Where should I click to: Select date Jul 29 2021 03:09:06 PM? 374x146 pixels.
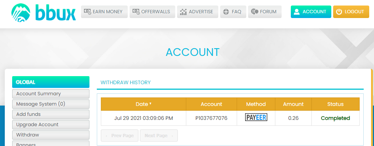(144, 118)
